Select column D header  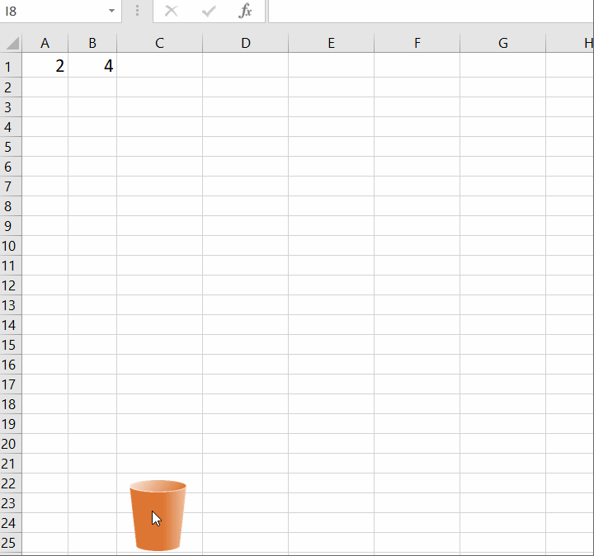(245, 44)
